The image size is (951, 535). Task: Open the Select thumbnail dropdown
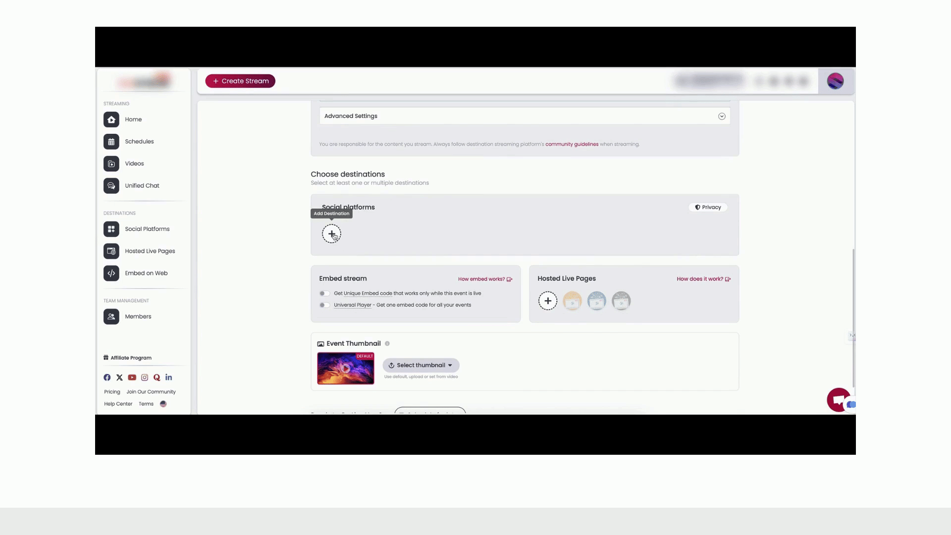point(421,366)
